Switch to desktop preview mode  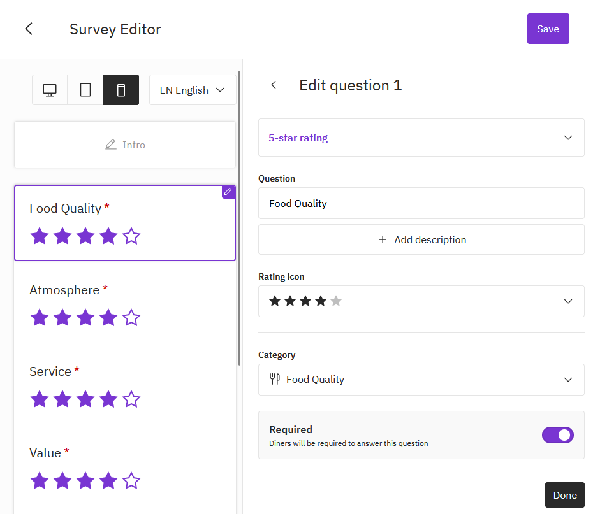tap(50, 90)
